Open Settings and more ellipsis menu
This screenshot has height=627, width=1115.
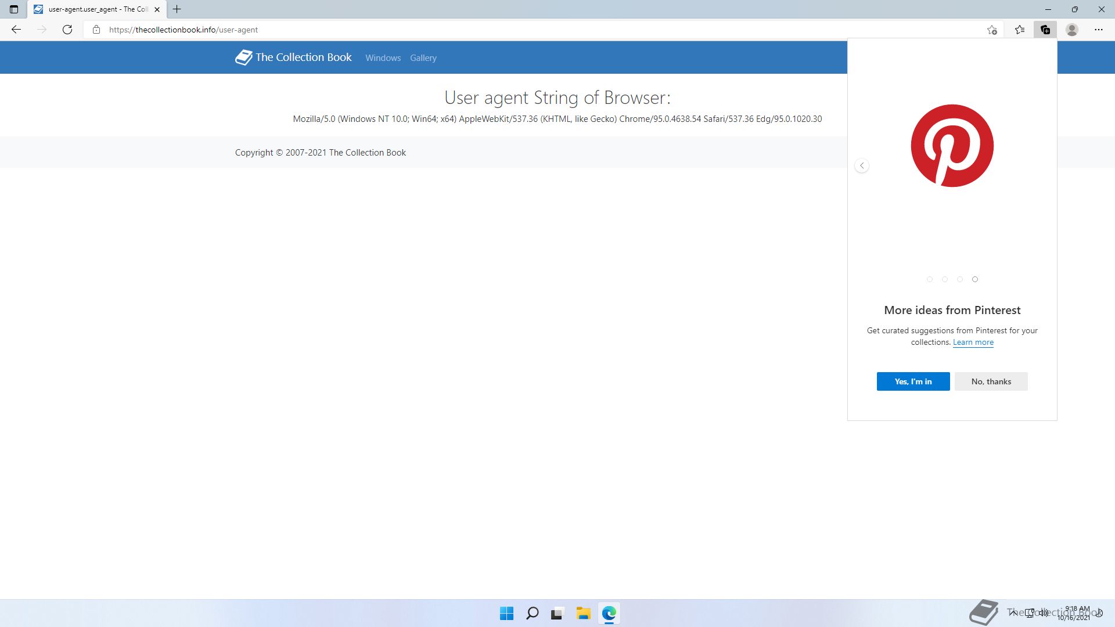pos(1099,30)
